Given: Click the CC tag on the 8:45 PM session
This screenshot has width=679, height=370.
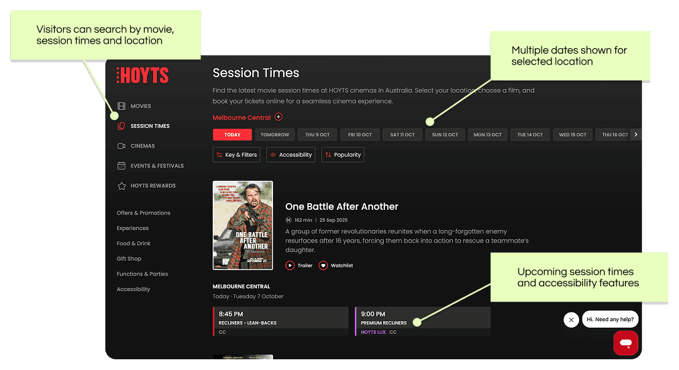Looking at the screenshot, I should (x=222, y=332).
